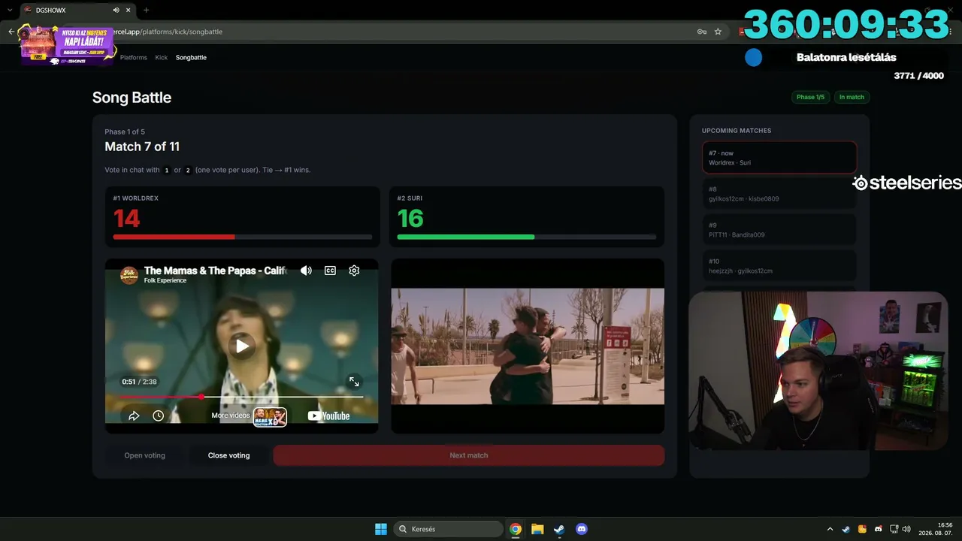Open the Kick navigation item
Viewport: 962px width, 541px height.
coord(162,57)
